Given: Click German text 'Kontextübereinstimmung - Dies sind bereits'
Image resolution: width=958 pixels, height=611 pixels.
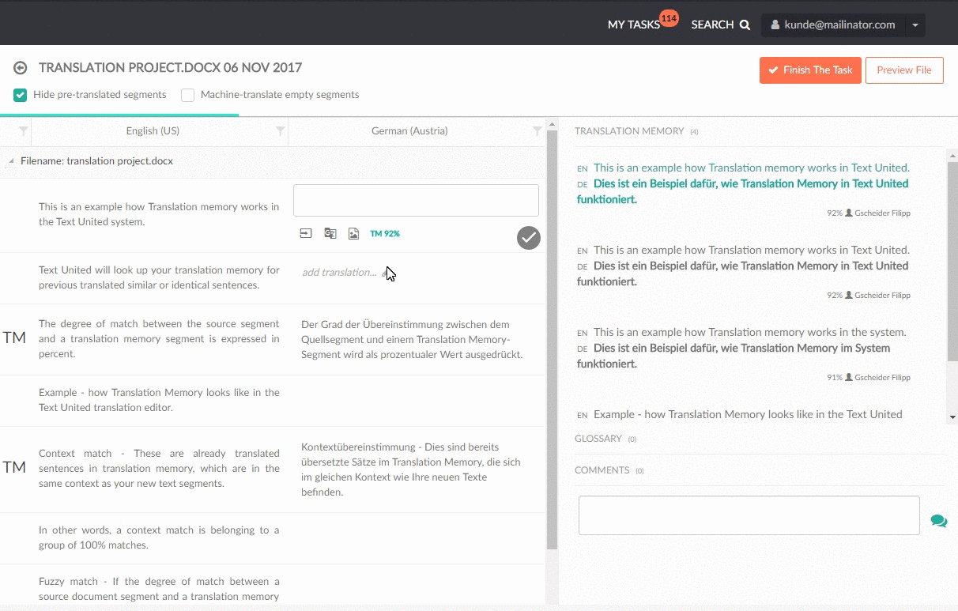Looking at the screenshot, I should pos(411,470).
